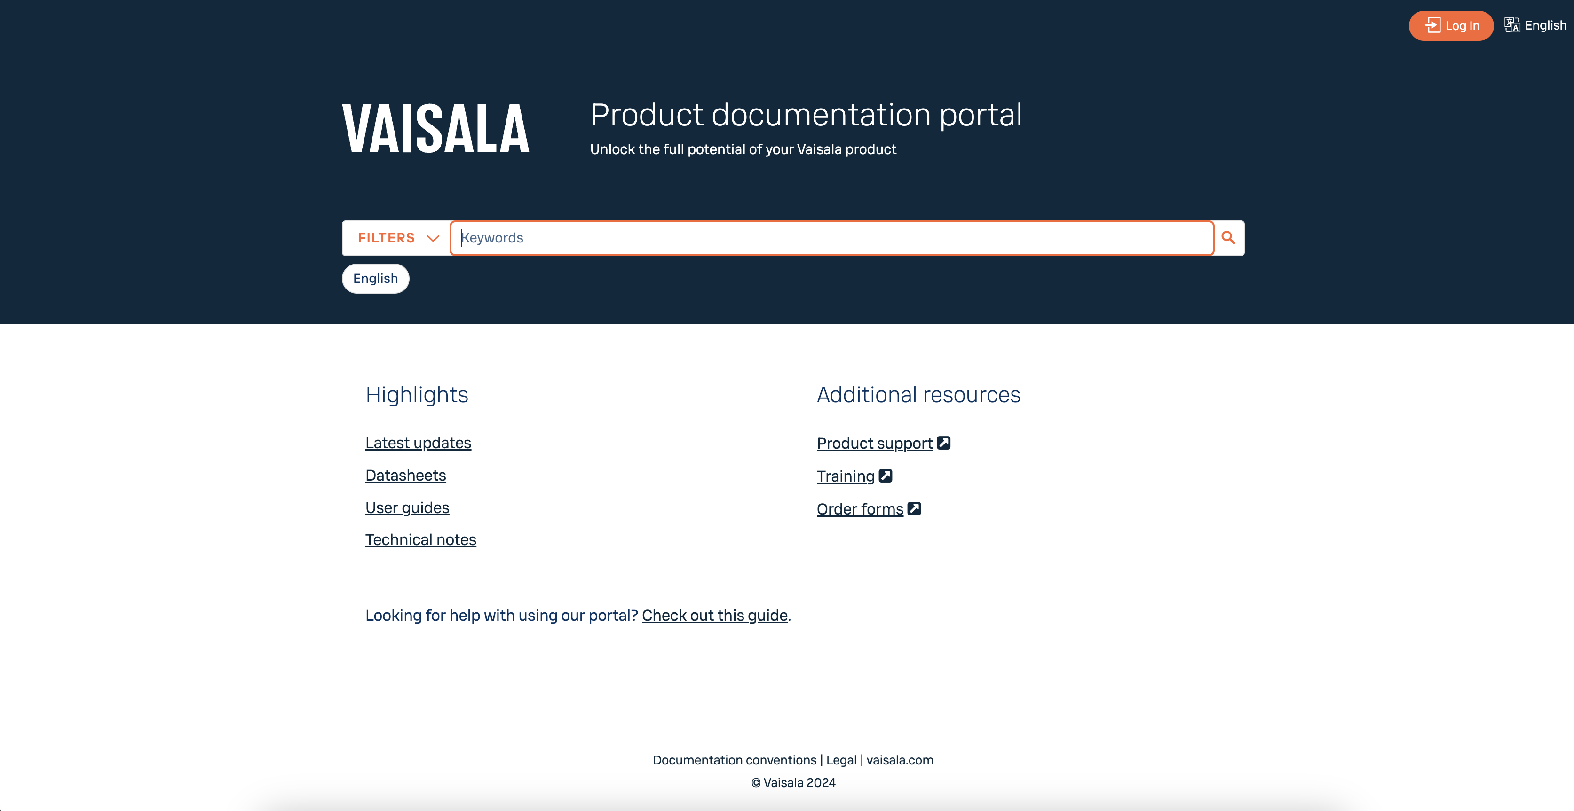Click the VAISALA logo

coord(435,128)
